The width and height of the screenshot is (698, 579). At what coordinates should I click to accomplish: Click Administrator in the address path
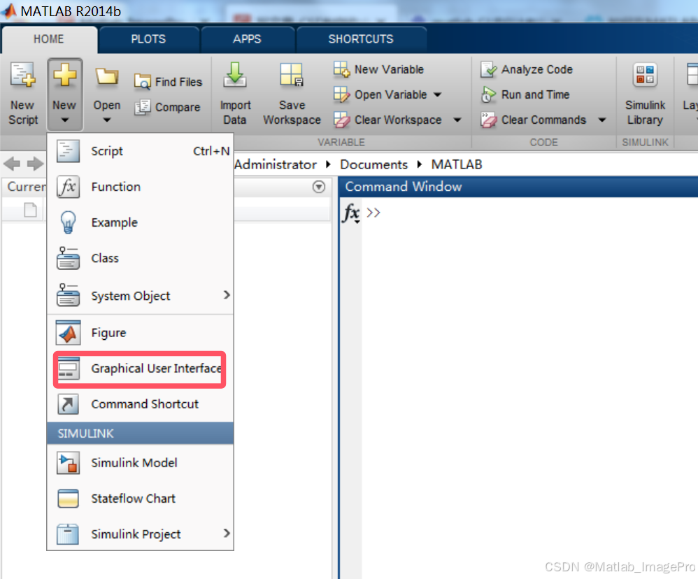276,164
